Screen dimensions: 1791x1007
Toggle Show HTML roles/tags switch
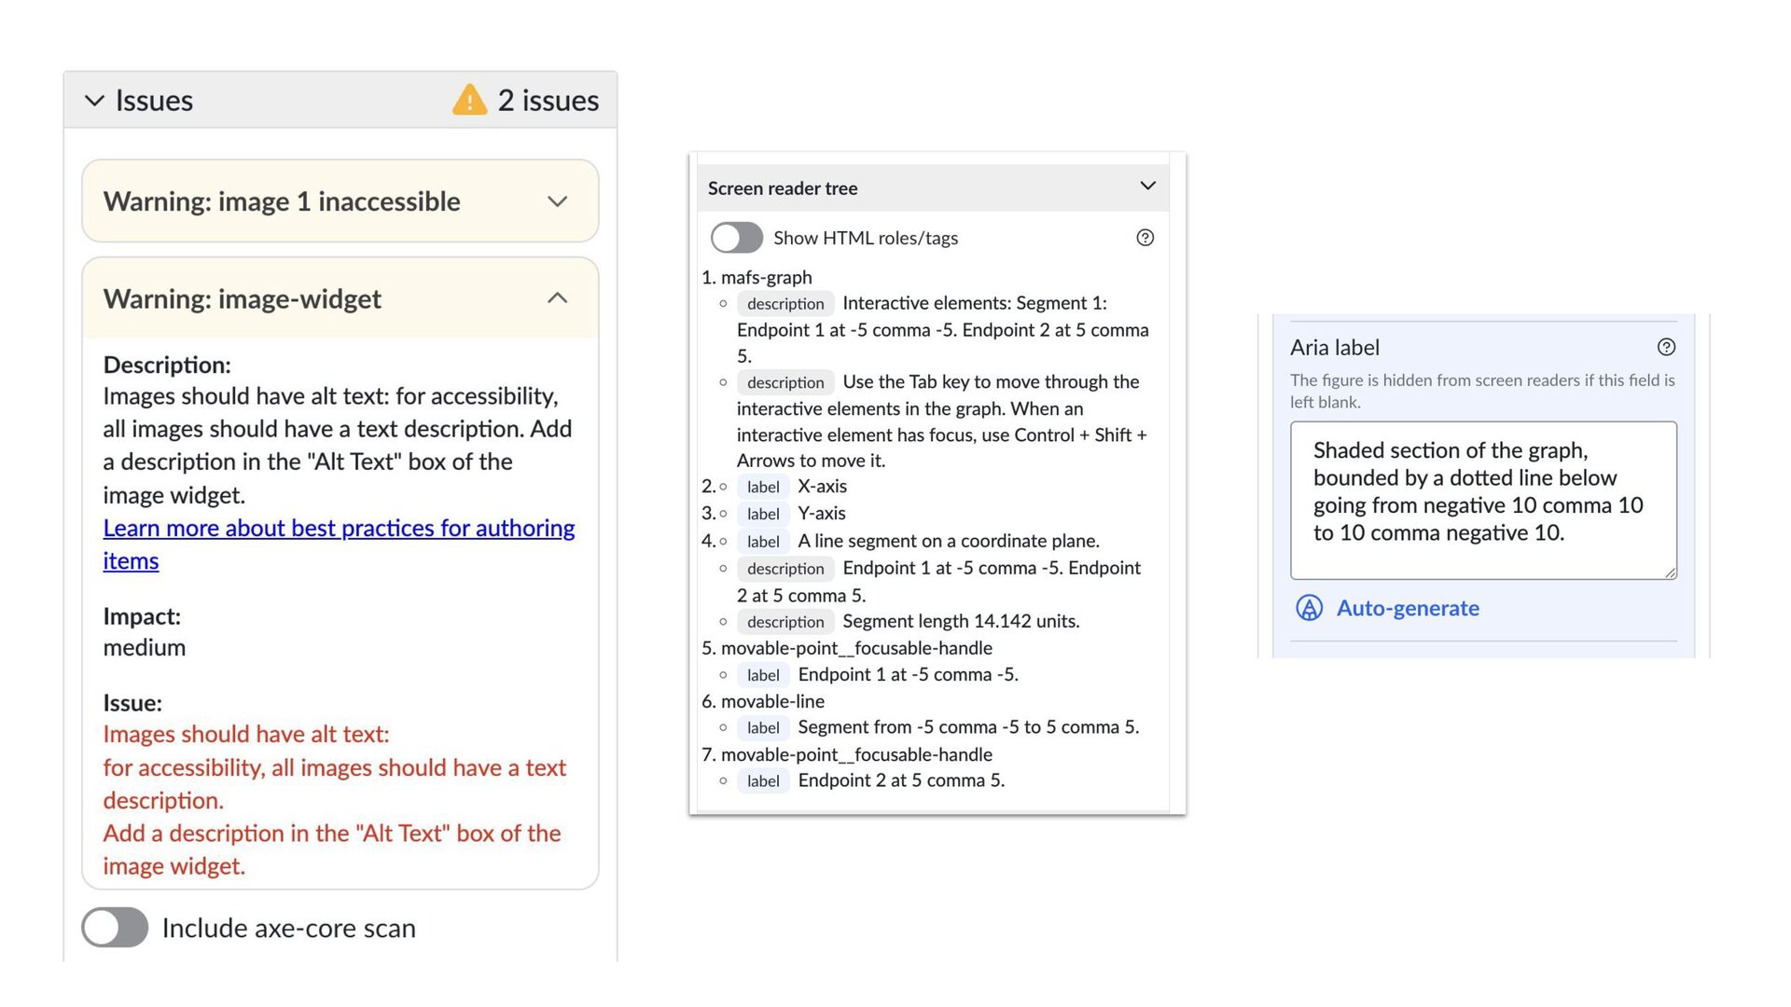[x=736, y=238]
